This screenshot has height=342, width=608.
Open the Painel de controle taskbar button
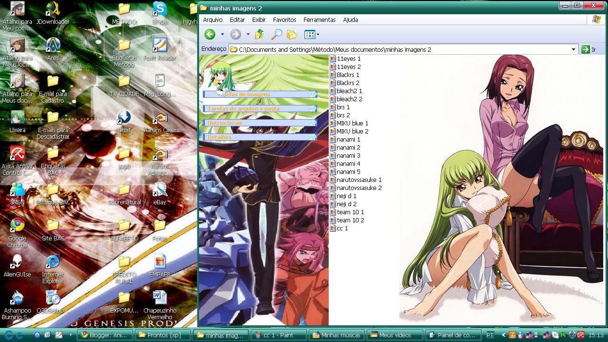pyautogui.click(x=453, y=335)
